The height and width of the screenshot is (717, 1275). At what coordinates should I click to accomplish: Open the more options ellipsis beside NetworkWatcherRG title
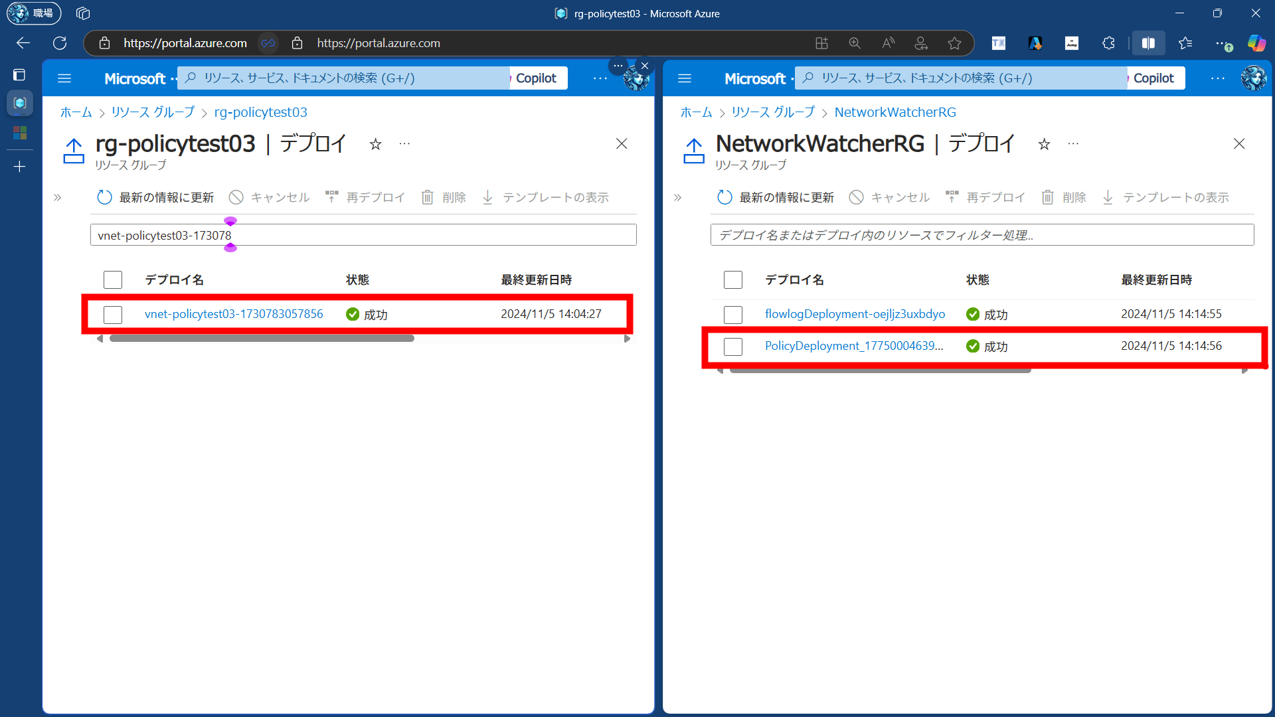click(1073, 143)
